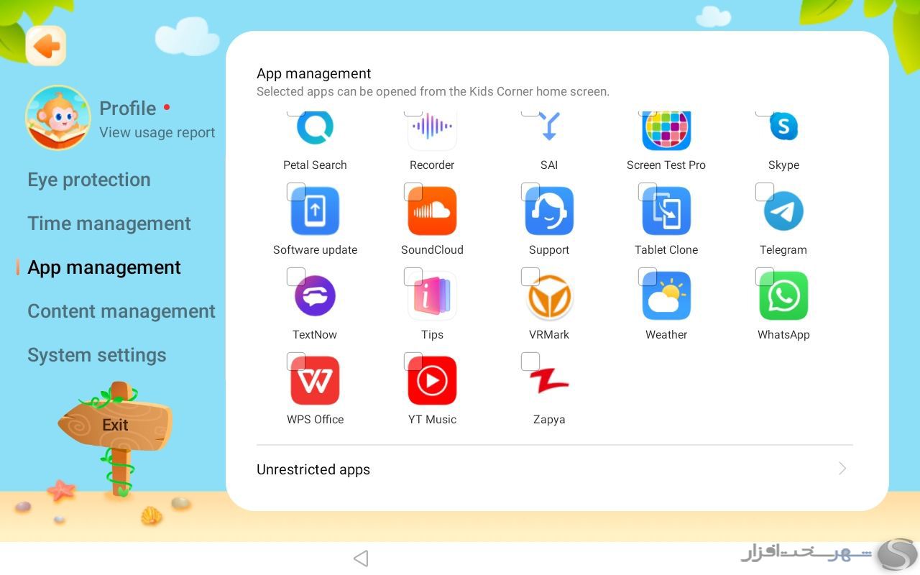The width and height of the screenshot is (920, 575).
Task: Tap the Tablet Clone app icon
Action: pos(666,211)
